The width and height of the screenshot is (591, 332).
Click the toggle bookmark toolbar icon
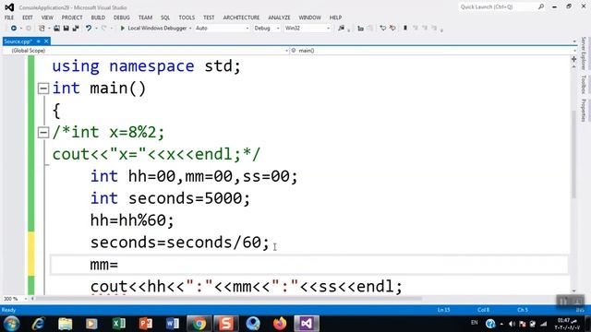point(405,29)
